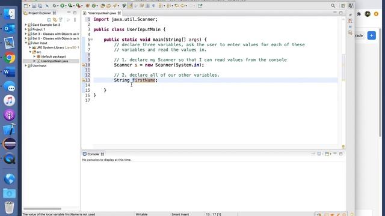Expand Card Example Set 3 project
The width and height of the screenshot is (385, 216).
(x=26, y=25)
